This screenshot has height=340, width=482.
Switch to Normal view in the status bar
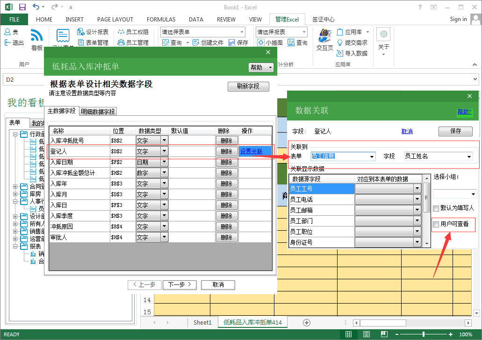pyautogui.click(x=349, y=334)
